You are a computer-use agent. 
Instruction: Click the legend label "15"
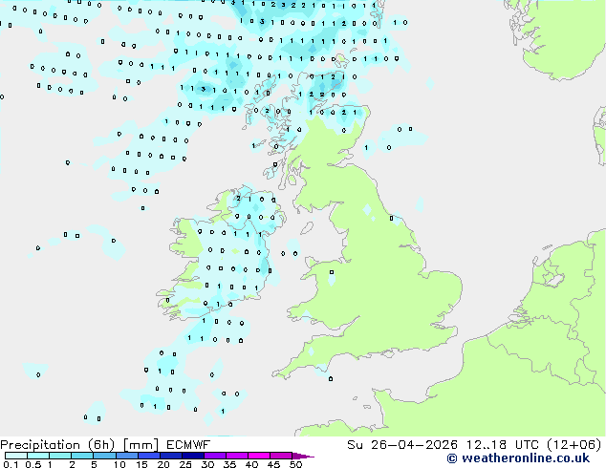[x=141, y=464]
